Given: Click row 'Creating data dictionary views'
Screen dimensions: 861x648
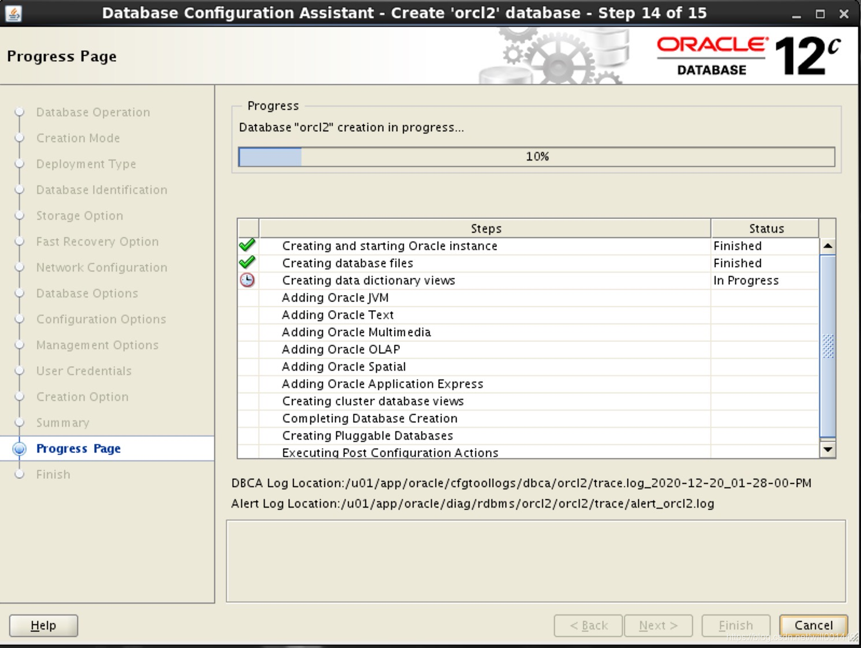Looking at the screenshot, I should (528, 281).
